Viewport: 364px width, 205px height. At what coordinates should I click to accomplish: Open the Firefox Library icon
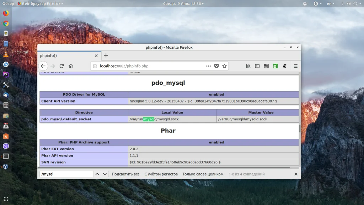click(x=248, y=66)
